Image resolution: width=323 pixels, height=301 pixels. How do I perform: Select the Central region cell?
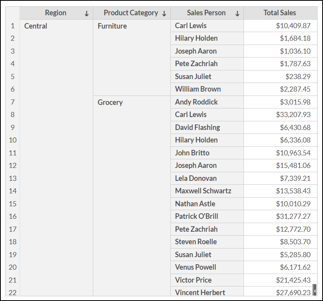pos(36,26)
